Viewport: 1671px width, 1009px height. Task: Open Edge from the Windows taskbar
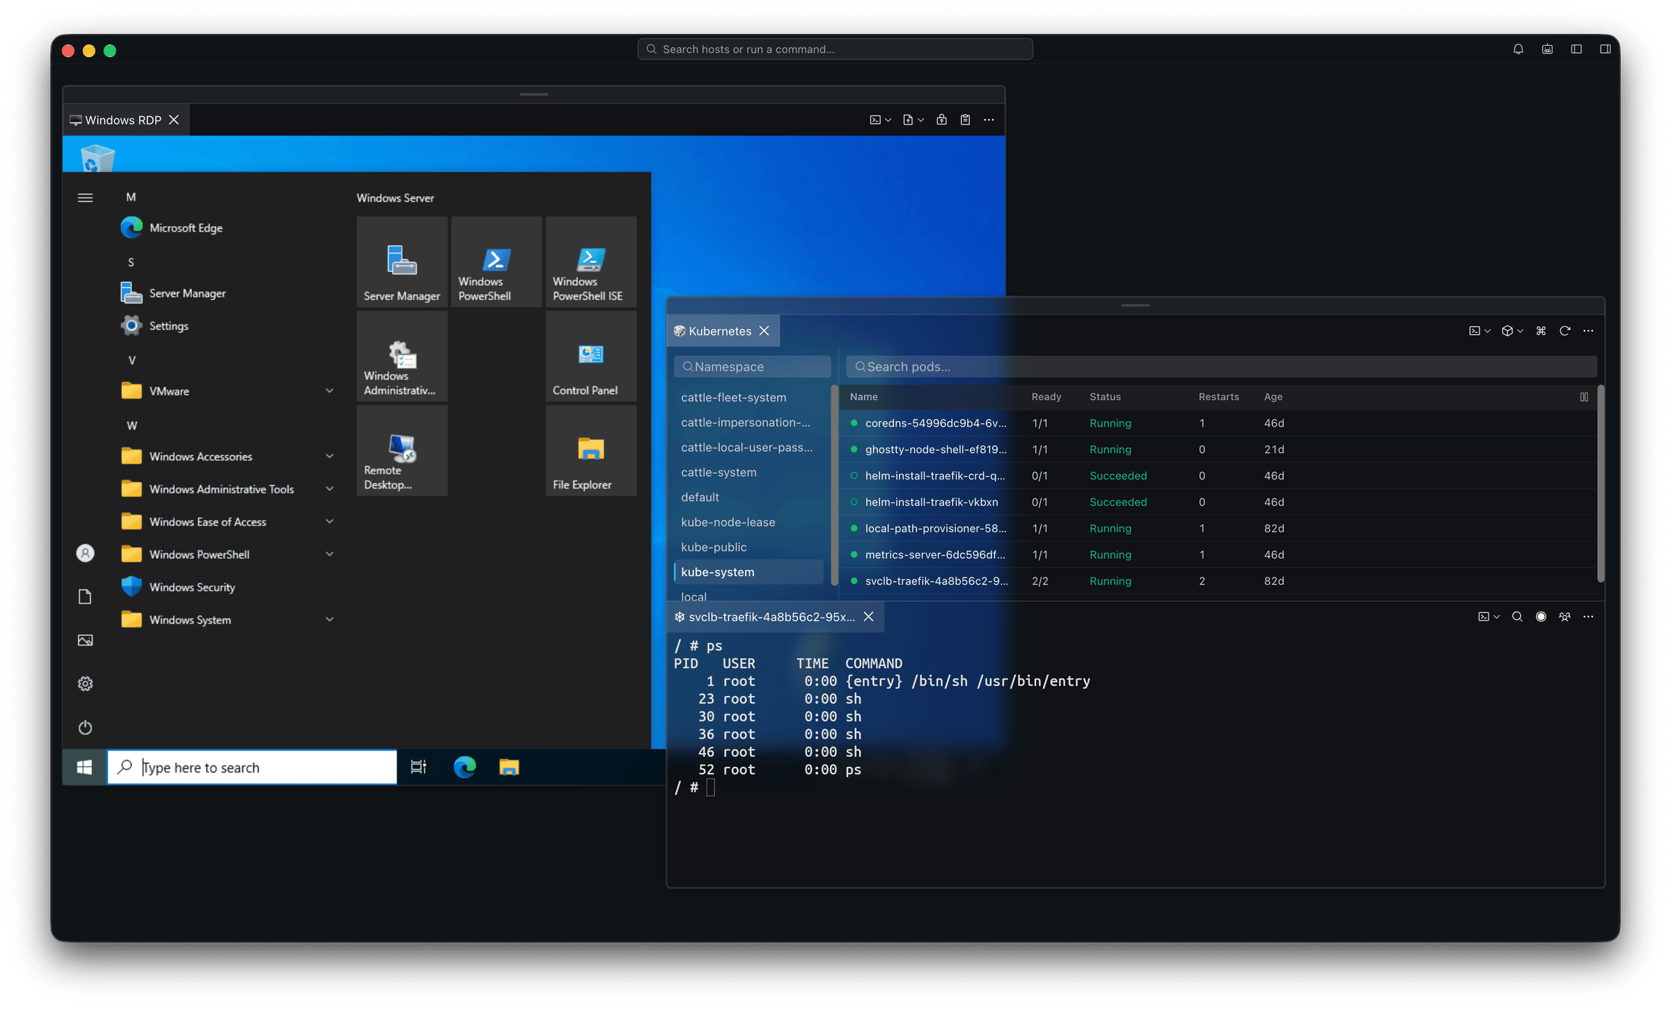tap(464, 767)
